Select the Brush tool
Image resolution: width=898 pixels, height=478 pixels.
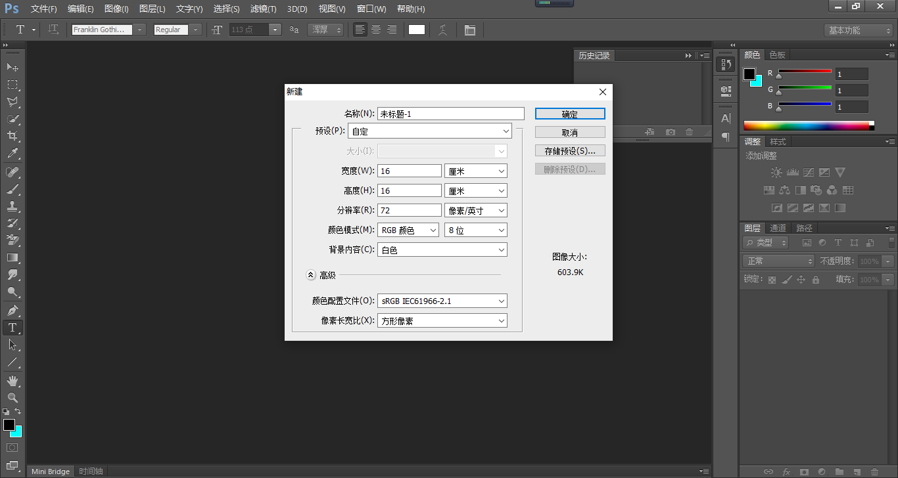click(12, 189)
